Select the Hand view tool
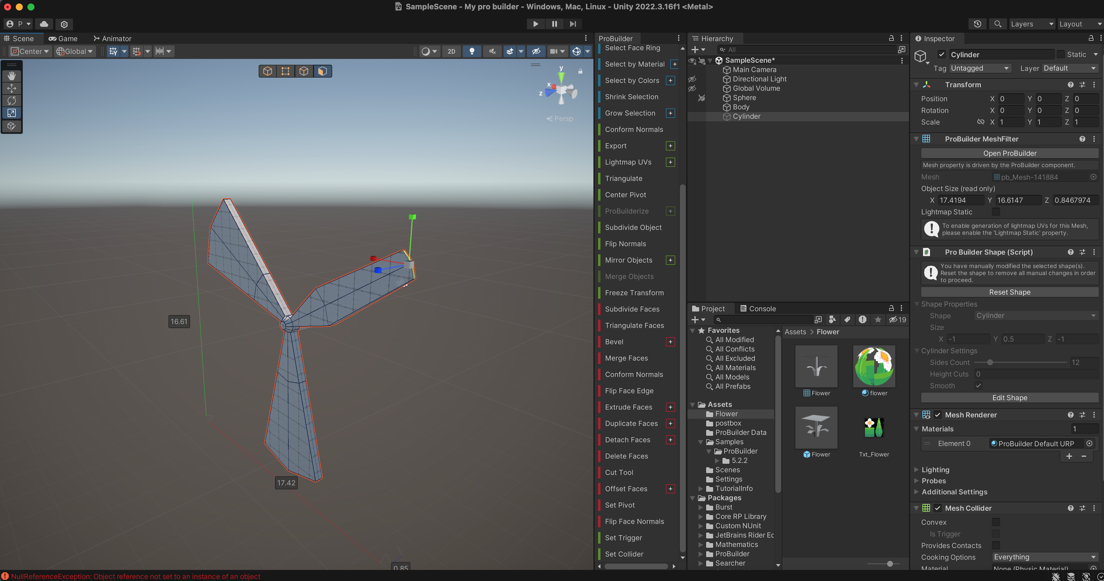Image resolution: width=1104 pixels, height=581 pixels. [x=12, y=76]
